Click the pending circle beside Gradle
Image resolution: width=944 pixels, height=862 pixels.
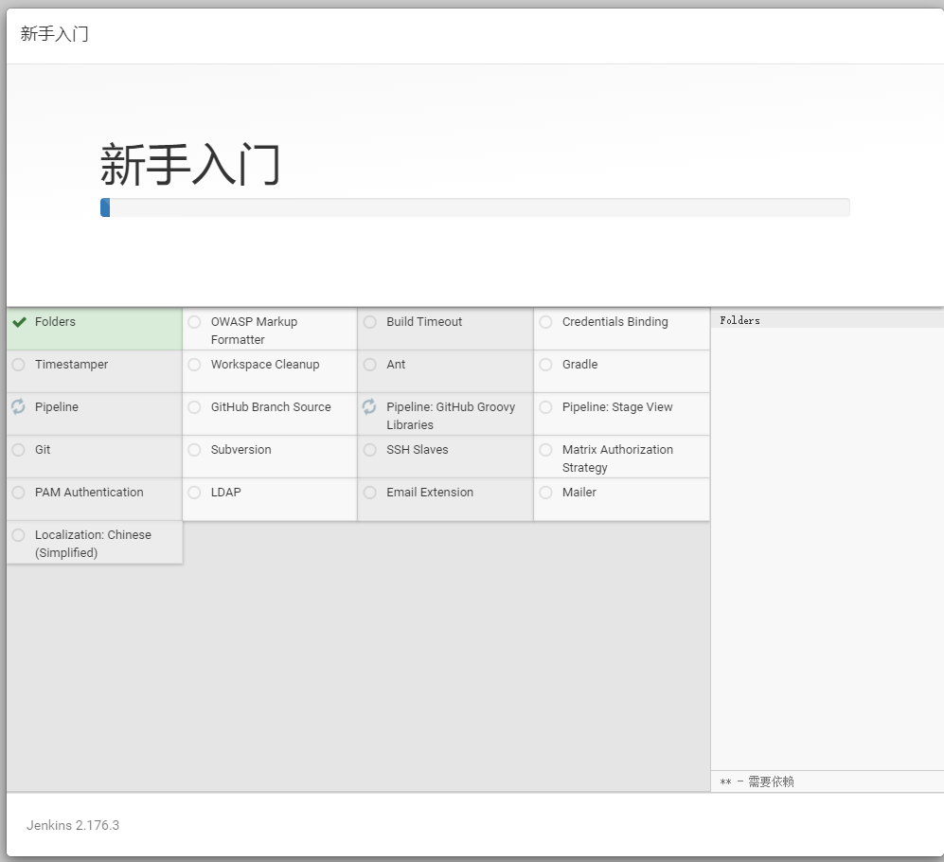point(546,365)
